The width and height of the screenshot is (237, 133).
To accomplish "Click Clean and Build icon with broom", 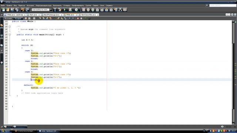I will pos(60,10).
